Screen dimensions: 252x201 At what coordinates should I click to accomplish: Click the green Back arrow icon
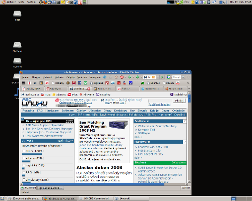point(130,77)
